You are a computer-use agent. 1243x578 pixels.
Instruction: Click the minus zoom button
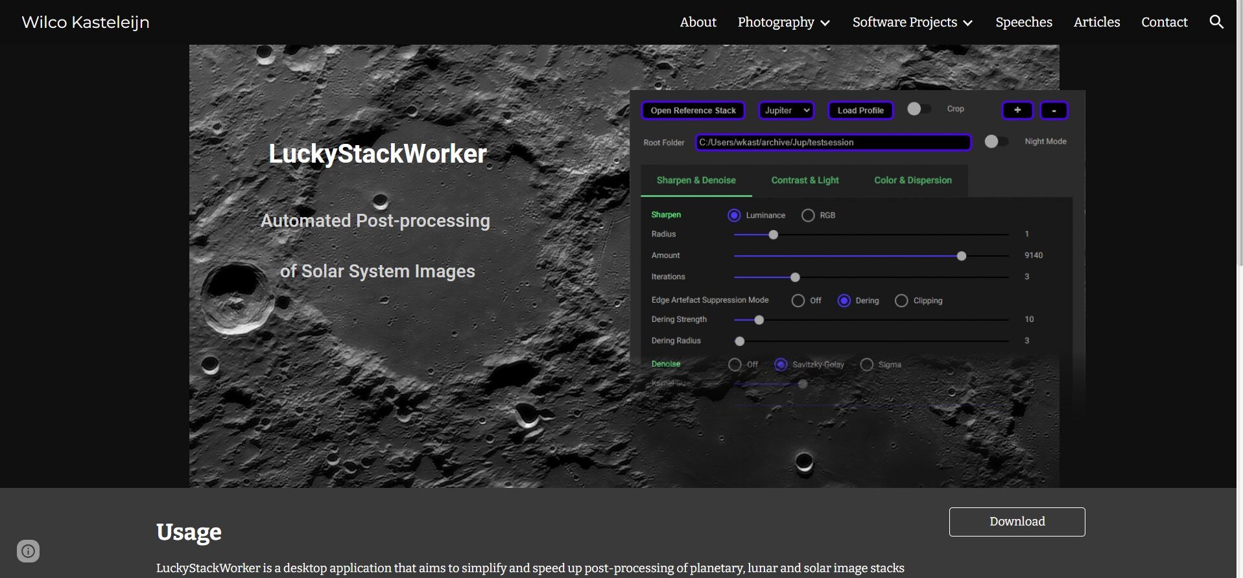[1054, 110]
